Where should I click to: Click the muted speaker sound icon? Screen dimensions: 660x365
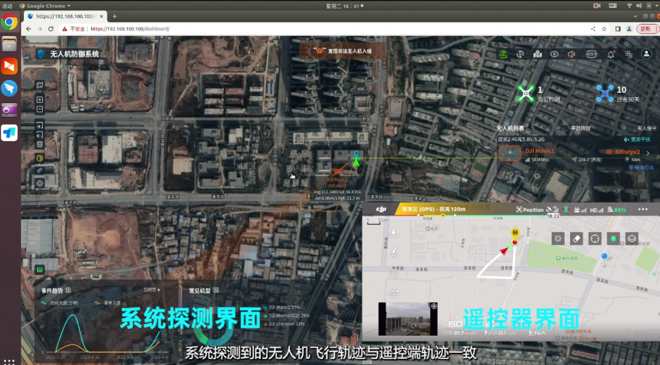click(x=571, y=54)
